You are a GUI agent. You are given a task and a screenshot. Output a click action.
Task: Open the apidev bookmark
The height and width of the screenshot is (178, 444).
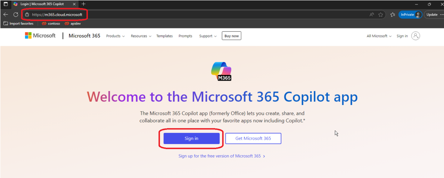click(x=73, y=24)
